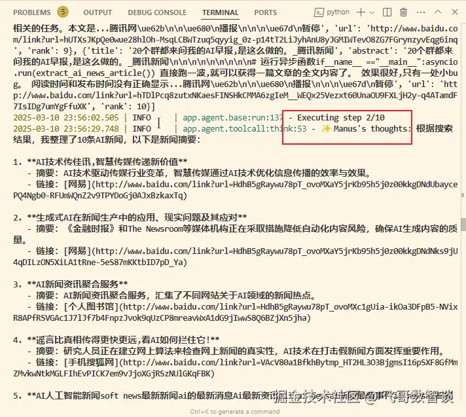
Task: Close the terminal panel
Action: tap(455, 12)
